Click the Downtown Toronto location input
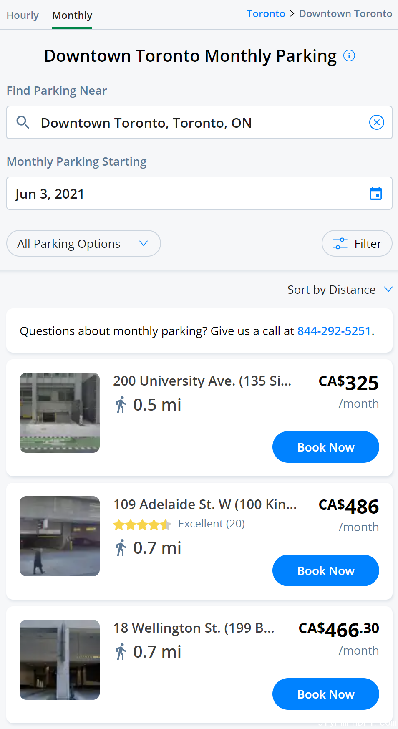The width and height of the screenshot is (398, 729). pyautogui.click(x=196, y=123)
